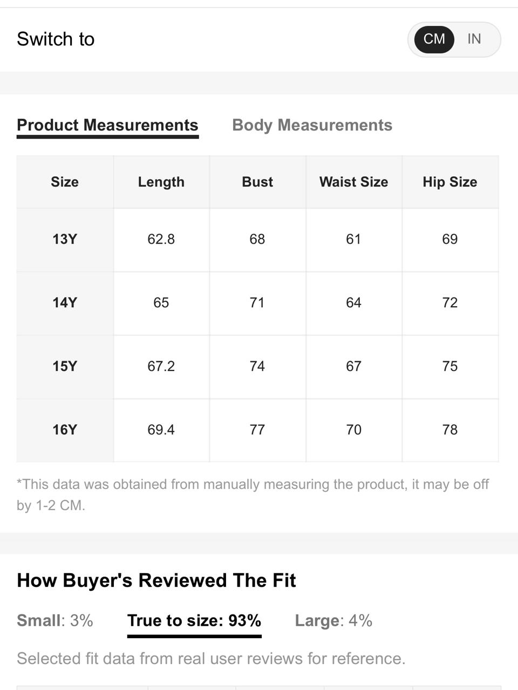Select the 13Y size row label

(x=65, y=239)
